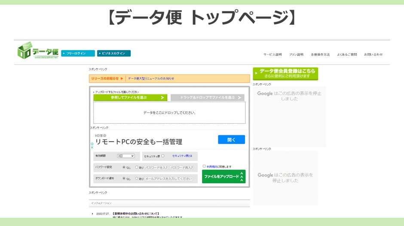Click 開く button in the ad
Image resolution: width=404 pixels, height=226 pixels.
(231, 140)
